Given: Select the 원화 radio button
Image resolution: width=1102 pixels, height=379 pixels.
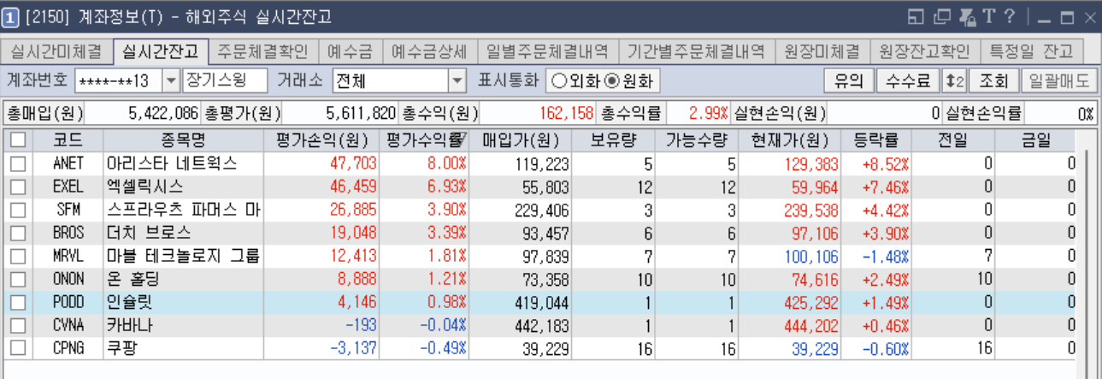Looking at the screenshot, I should pyautogui.click(x=611, y=81).
